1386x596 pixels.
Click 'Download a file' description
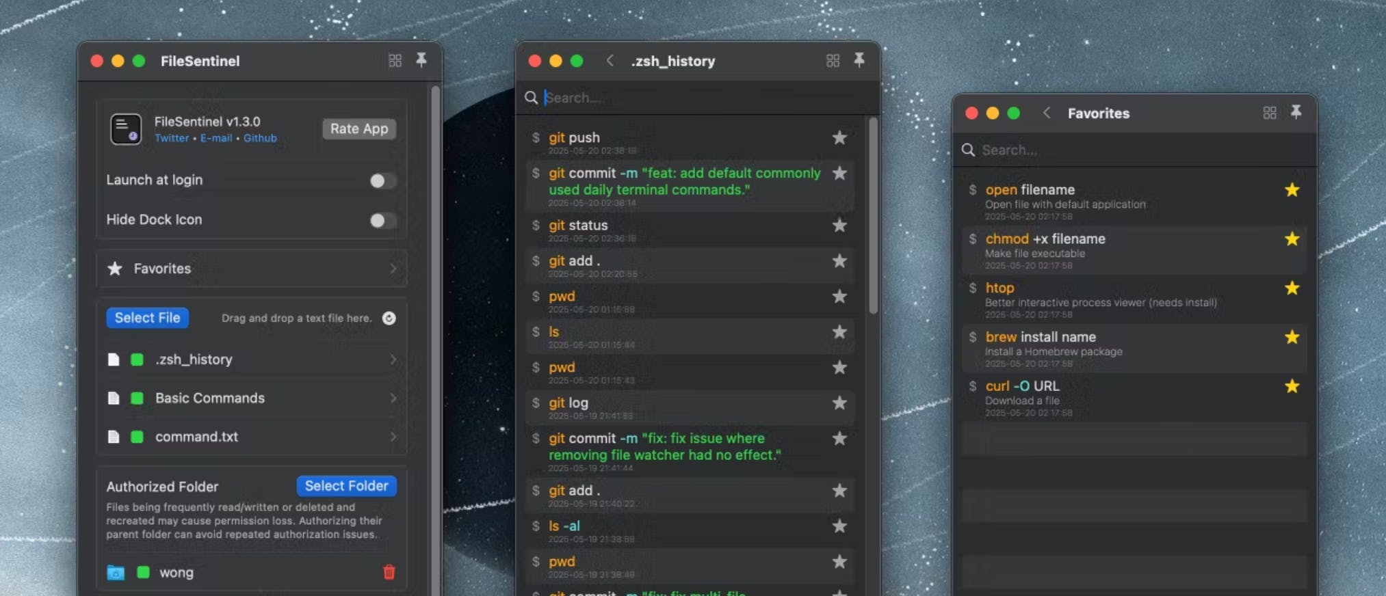pyautogui.click(x=1022, y=401)
